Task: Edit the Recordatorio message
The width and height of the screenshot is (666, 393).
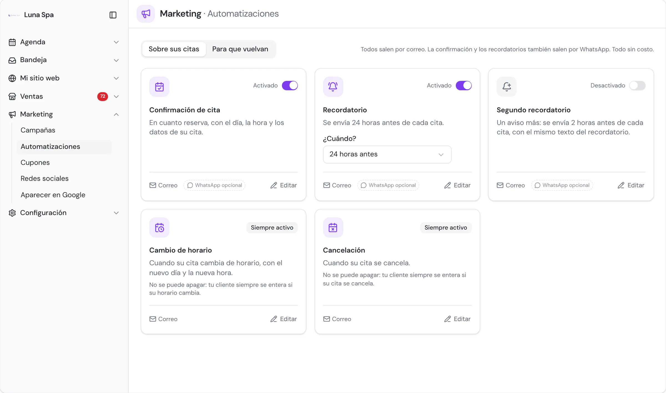Action: 457,185
